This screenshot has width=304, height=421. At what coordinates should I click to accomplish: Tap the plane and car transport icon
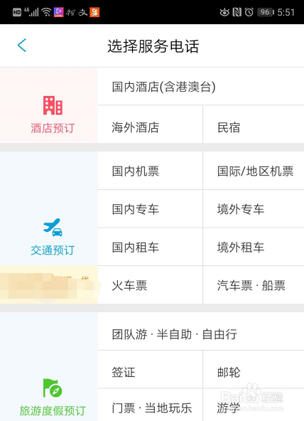[53, 227]
